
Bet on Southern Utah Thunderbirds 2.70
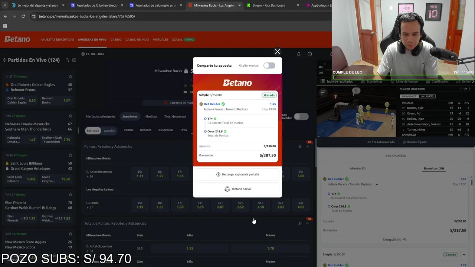[56, 140]
